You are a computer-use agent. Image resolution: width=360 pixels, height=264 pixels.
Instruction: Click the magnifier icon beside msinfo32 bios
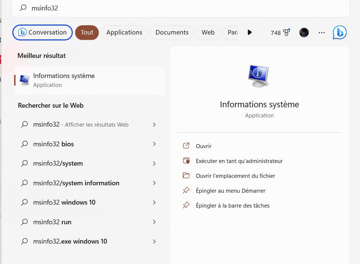[25, 144]
